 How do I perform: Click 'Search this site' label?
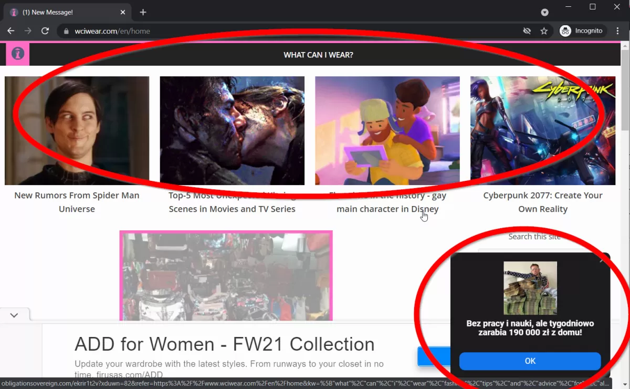coord(534,237)
